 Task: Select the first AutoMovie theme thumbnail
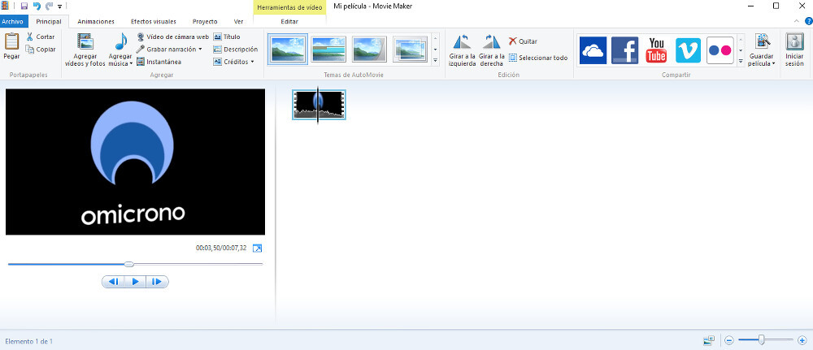tap(288, 50)
